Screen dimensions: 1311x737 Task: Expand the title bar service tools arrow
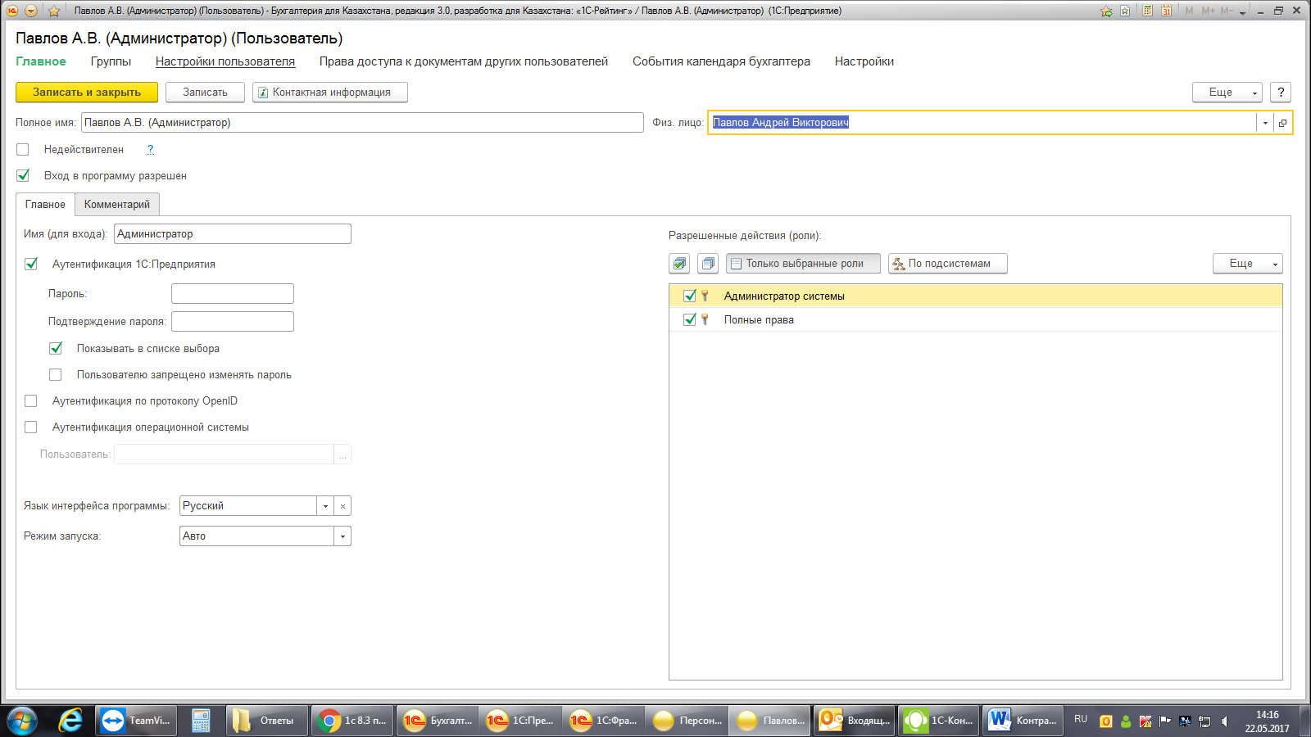(1243, 12)
